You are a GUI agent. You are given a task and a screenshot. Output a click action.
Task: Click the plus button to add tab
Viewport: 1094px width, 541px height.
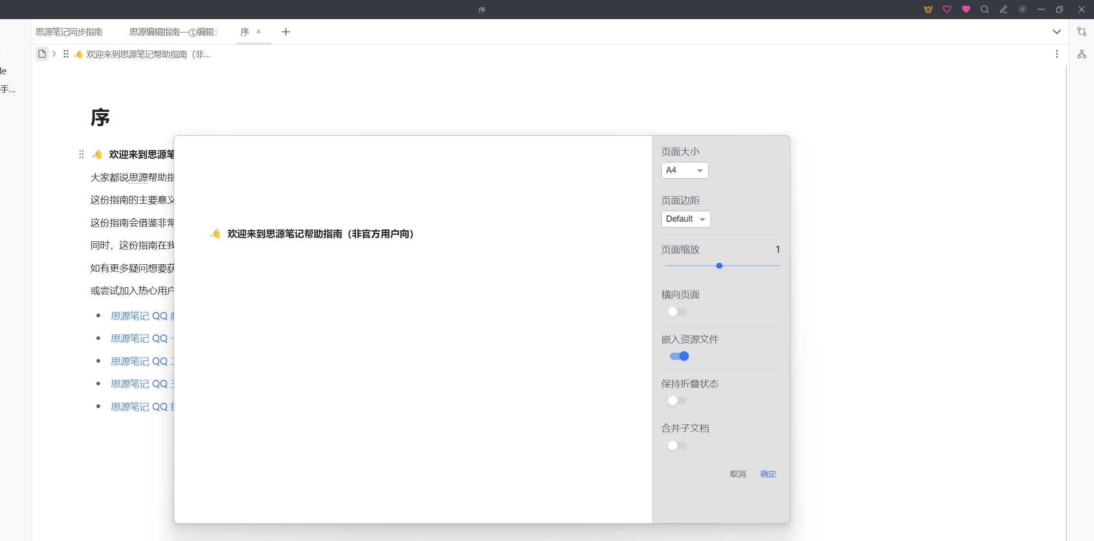click(285, 32)
